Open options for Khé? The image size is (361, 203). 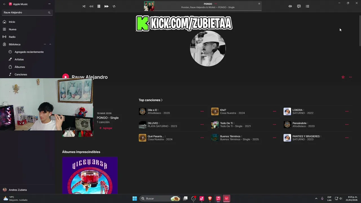(274, 111)
